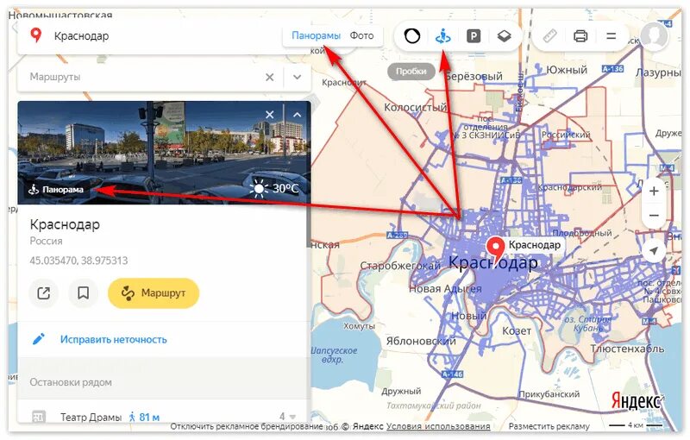This screenshot has height=440, width=690.
Task: Click the red Краснодар pin on map
Action: pos(497,248)
